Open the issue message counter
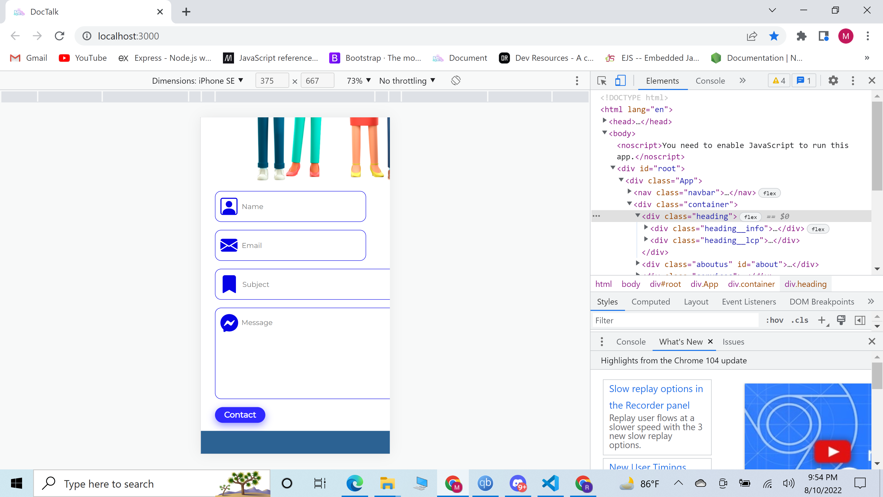 804,80
